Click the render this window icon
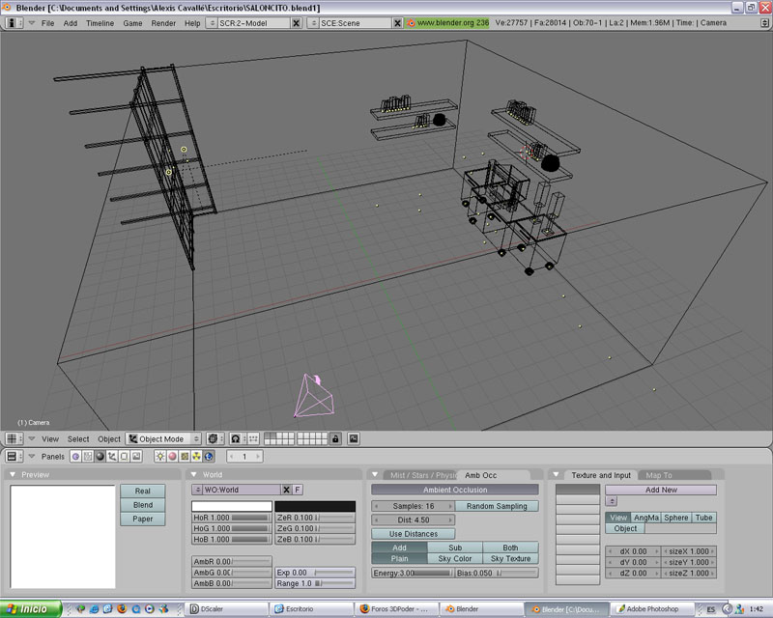This screenshot has height=618, width=773. [354, 438]
